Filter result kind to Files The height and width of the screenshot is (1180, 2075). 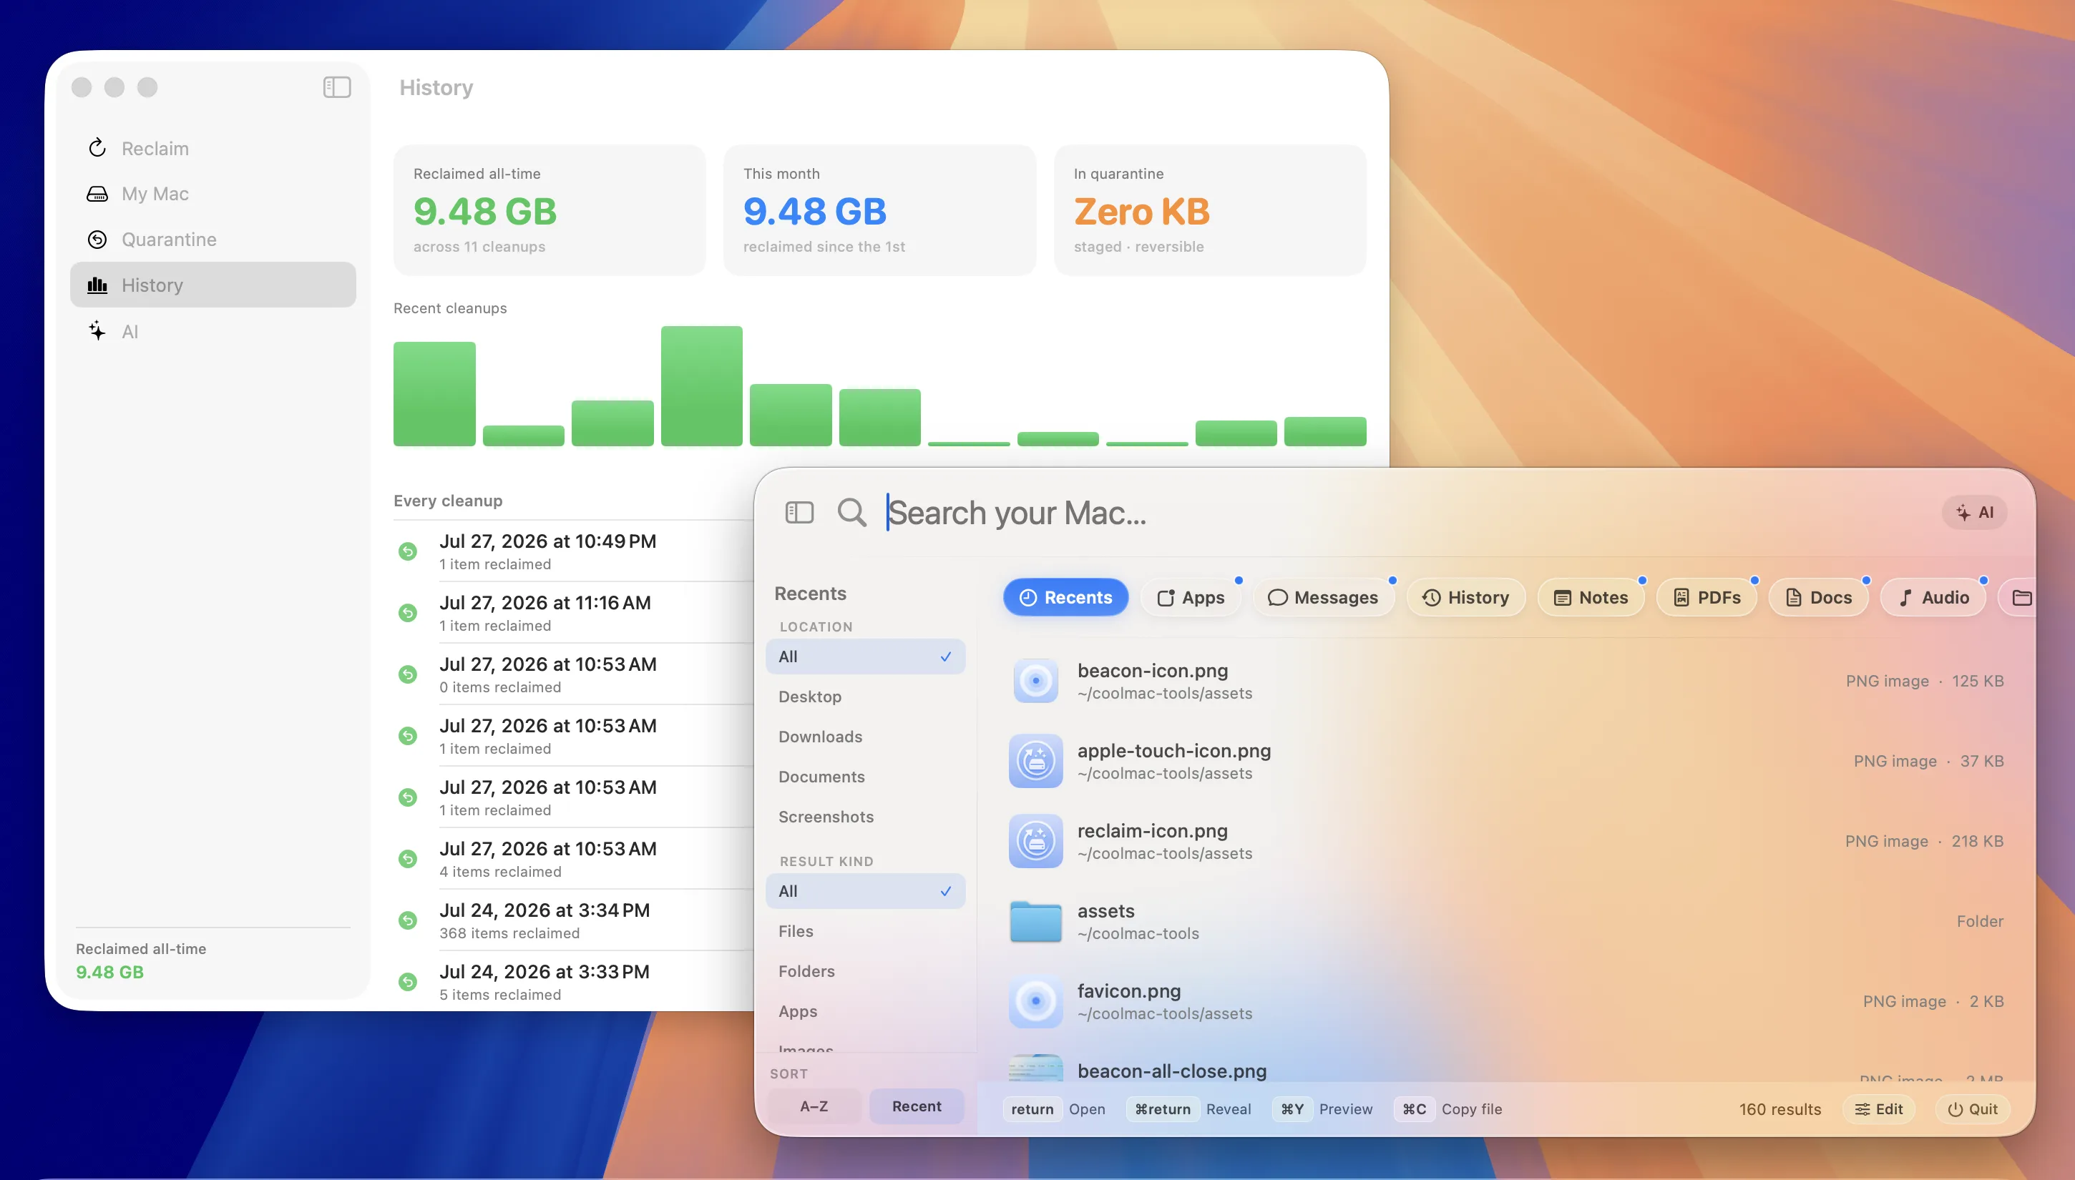[x=865, y=931]
